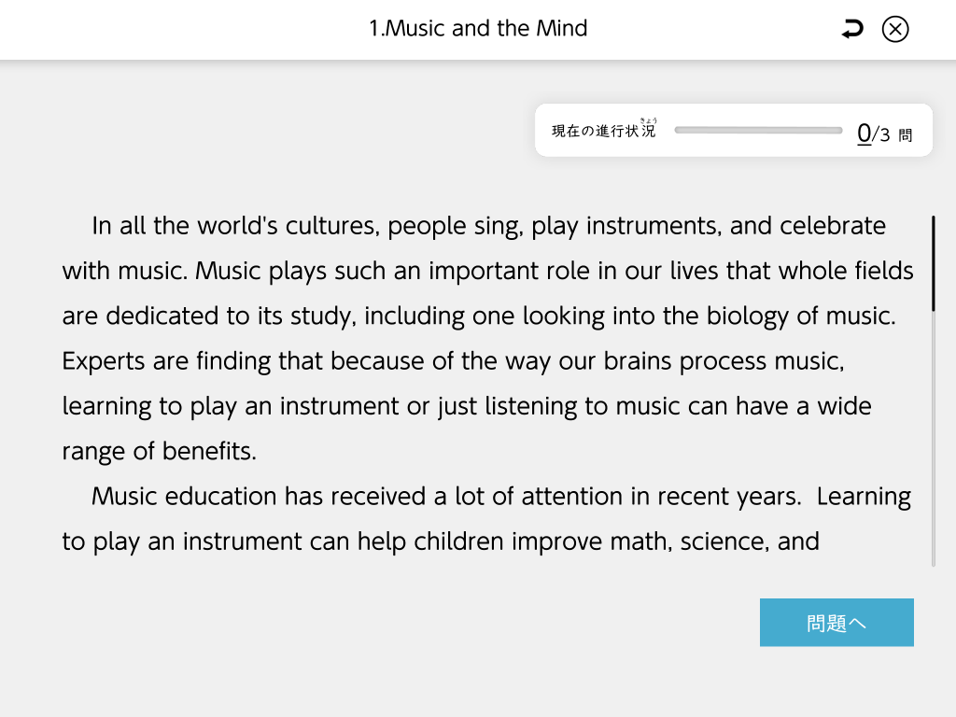Click the return arrow icon
The height and width of the screenshot is (717, 956).
(x=852, y=30)
